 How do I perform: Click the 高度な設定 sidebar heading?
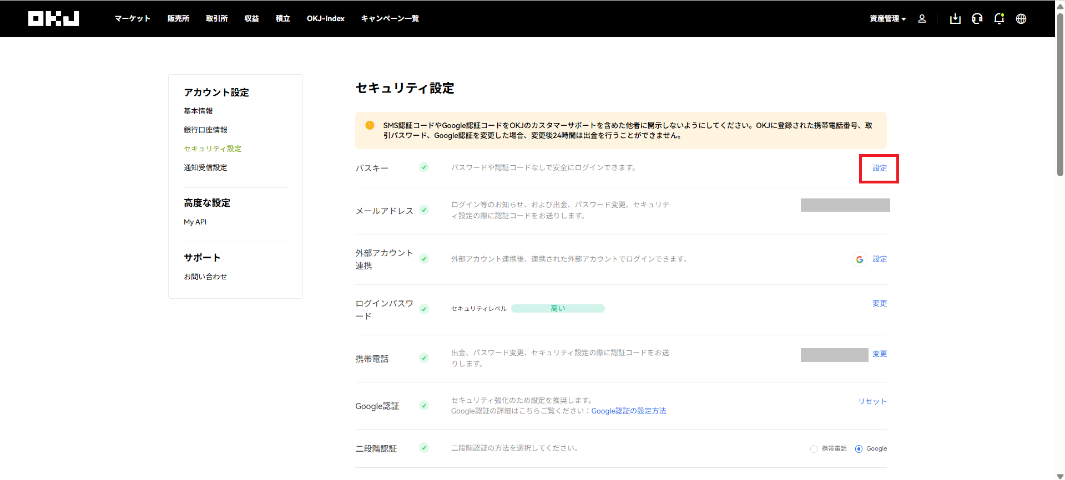pos(207,203)
